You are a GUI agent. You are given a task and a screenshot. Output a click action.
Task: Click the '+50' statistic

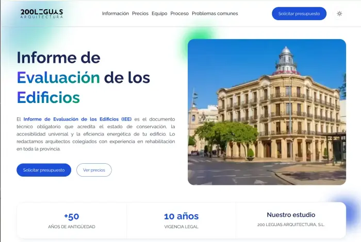pos(72,216)
